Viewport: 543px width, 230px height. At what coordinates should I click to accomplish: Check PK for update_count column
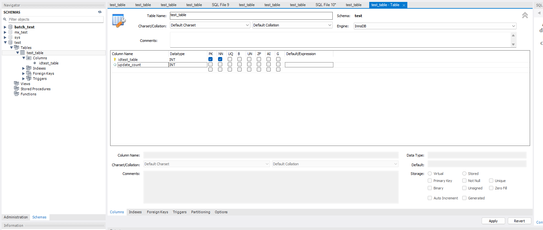[210, 64]
